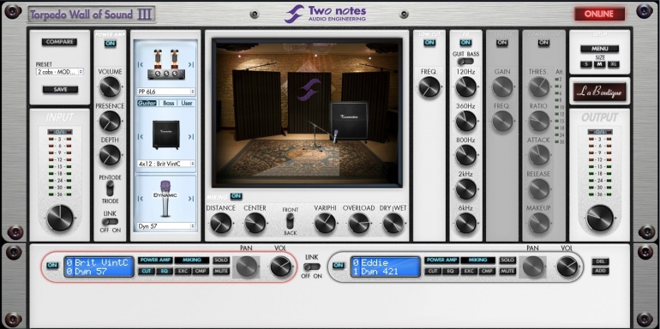The height and width of the screenshot is (329, 660).
Task: Open the preset dropdown showing 2 cabs - MOD
Action: [x=59, y=72]
